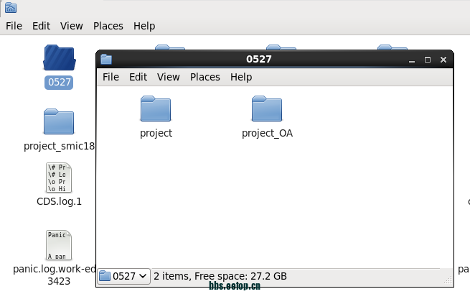Screen dimensions: 470x294
Task: Maximize the 0527 window
Action: click(x=428, y=60)
